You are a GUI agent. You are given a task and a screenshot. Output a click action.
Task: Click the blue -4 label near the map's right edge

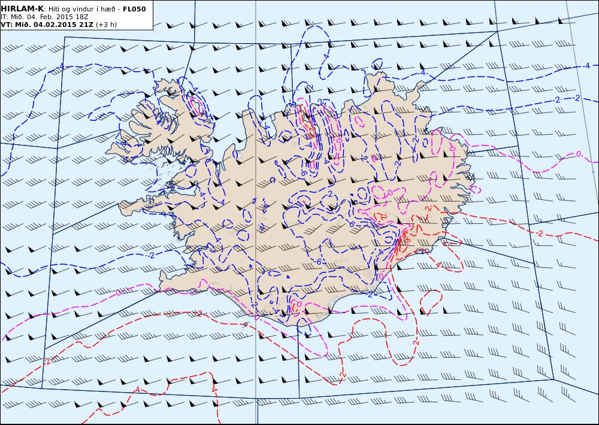pos(586,66)
